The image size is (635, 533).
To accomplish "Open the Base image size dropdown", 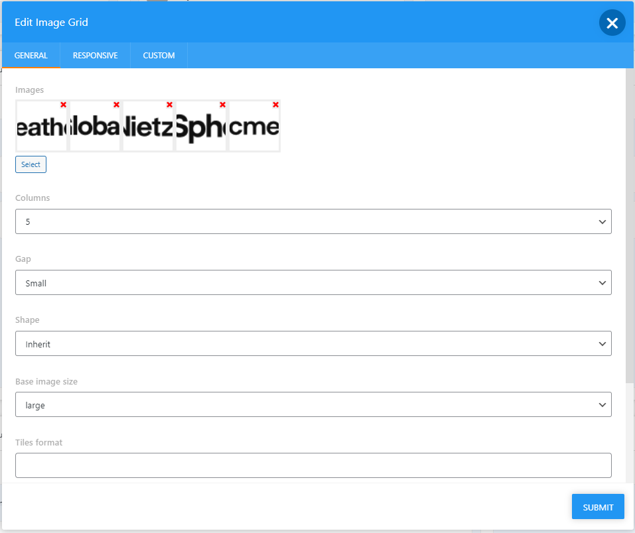I will point(313,404).
